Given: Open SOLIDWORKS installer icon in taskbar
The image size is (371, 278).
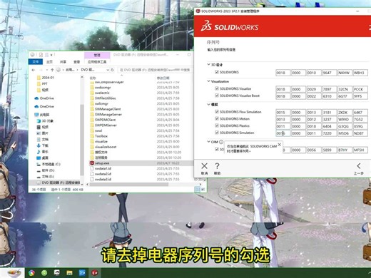Looking at the screenshot, I should click(x=95, y=273).
